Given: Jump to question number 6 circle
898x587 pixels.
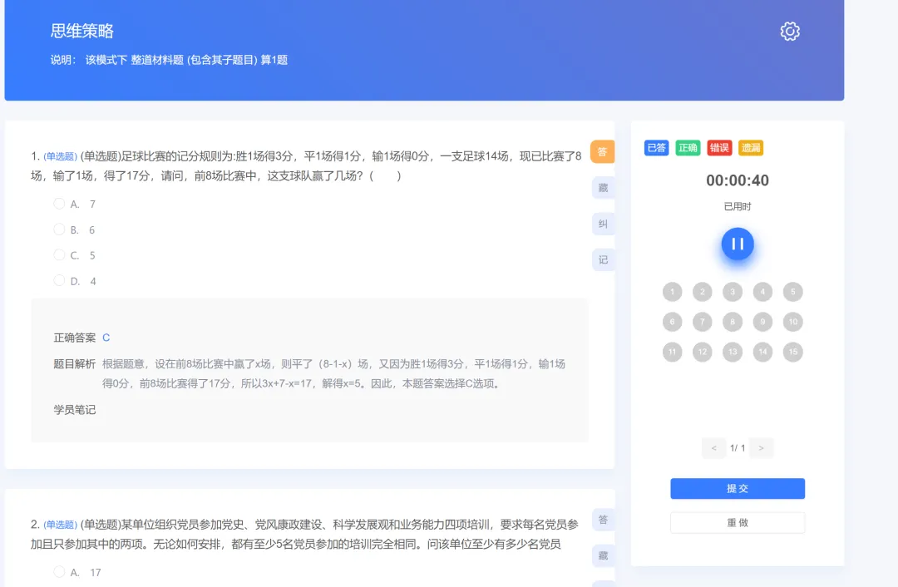Looking at the screenshot, I should [x=673, y=322].
